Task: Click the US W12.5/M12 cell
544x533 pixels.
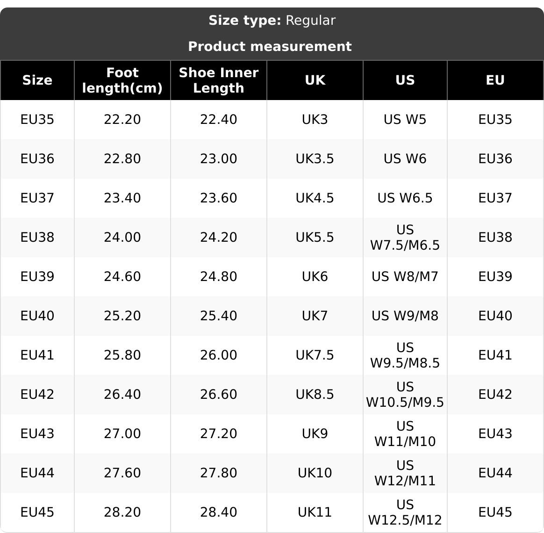Action: tap(405, 512)
